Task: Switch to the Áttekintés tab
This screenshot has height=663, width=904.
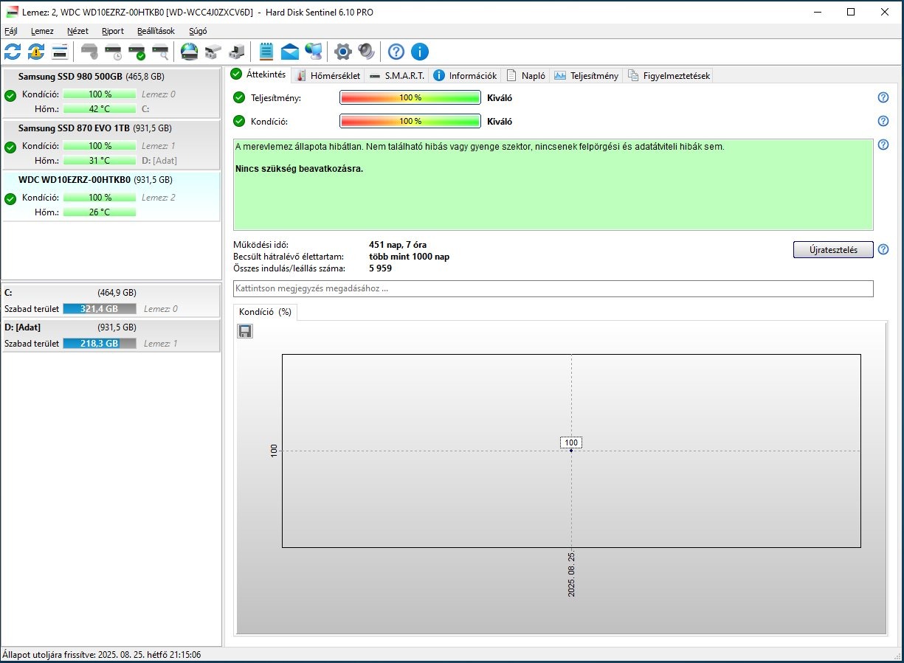Action: click(x=258, y=74)
